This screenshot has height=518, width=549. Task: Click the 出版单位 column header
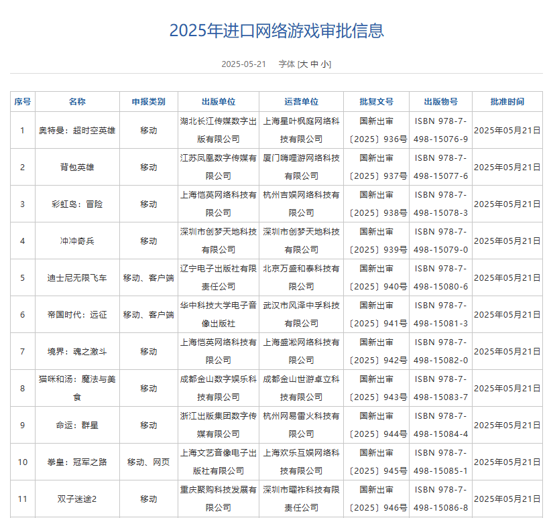click(x=218, y=101)
